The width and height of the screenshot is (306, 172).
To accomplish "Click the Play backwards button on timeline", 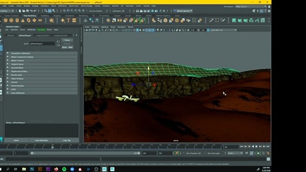I will click(253, 147).
